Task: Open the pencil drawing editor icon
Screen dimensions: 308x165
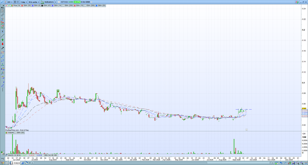Action: tap(2, 163)
